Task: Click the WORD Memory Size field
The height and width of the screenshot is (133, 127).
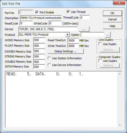Action: click(39, 40)
